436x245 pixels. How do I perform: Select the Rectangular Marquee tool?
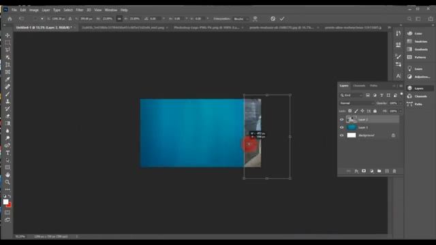pos(7,43)
